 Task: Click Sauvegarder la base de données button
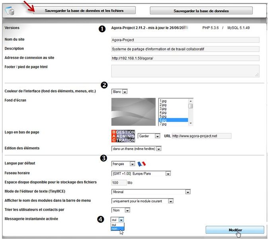(201, 11)
